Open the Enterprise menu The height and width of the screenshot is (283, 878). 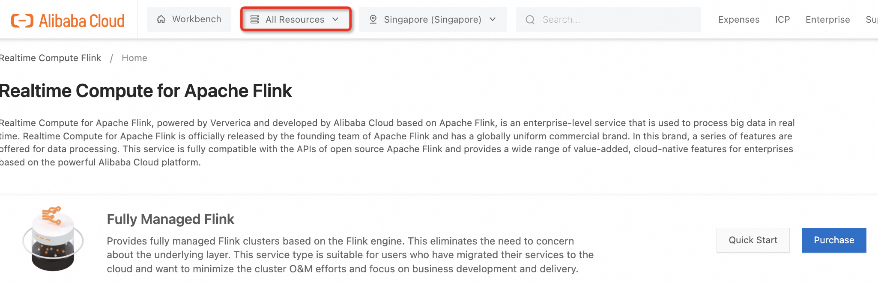pos(827,20)
